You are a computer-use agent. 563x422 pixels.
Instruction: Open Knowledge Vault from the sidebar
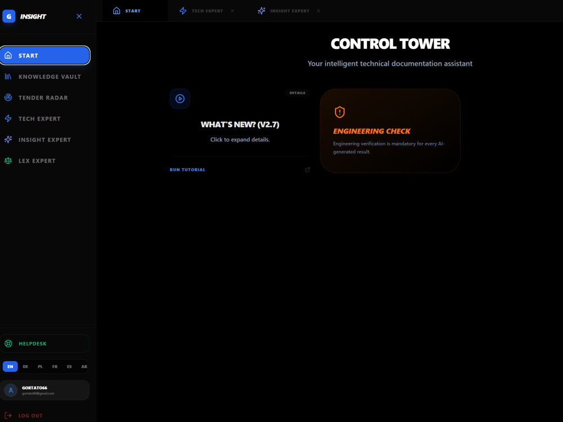(x=45, y=77)
